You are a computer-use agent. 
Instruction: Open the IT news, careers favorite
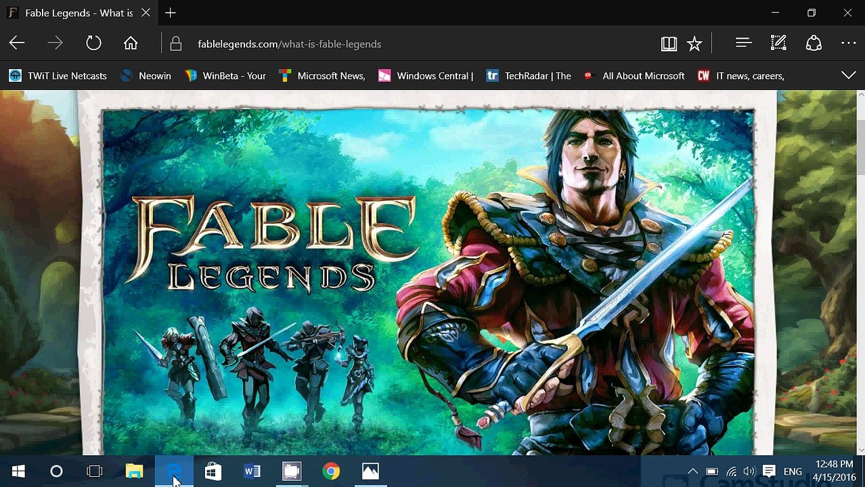(741, 76)
